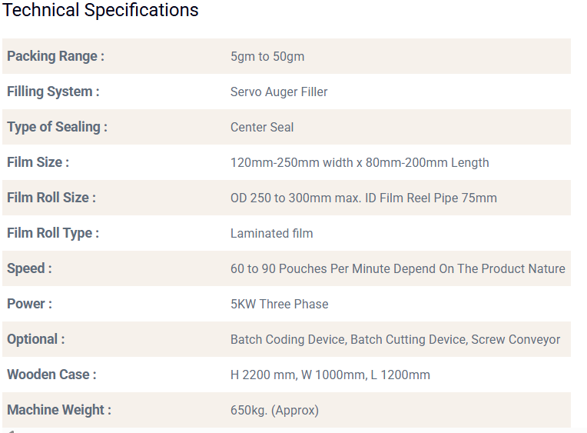
Task: Select the Laminated film text
Action: [272, 233]
